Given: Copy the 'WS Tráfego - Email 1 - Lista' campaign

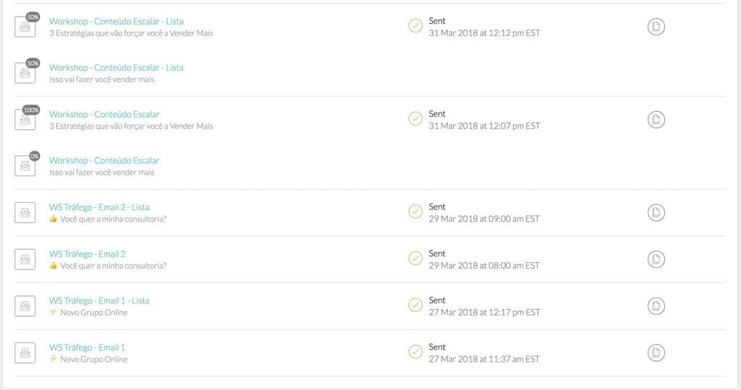Looking at the screenshot, I should pos(656,306).
